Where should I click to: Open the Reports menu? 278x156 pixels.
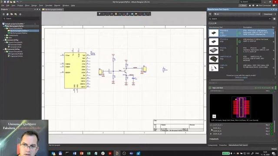tap(57, 6)
